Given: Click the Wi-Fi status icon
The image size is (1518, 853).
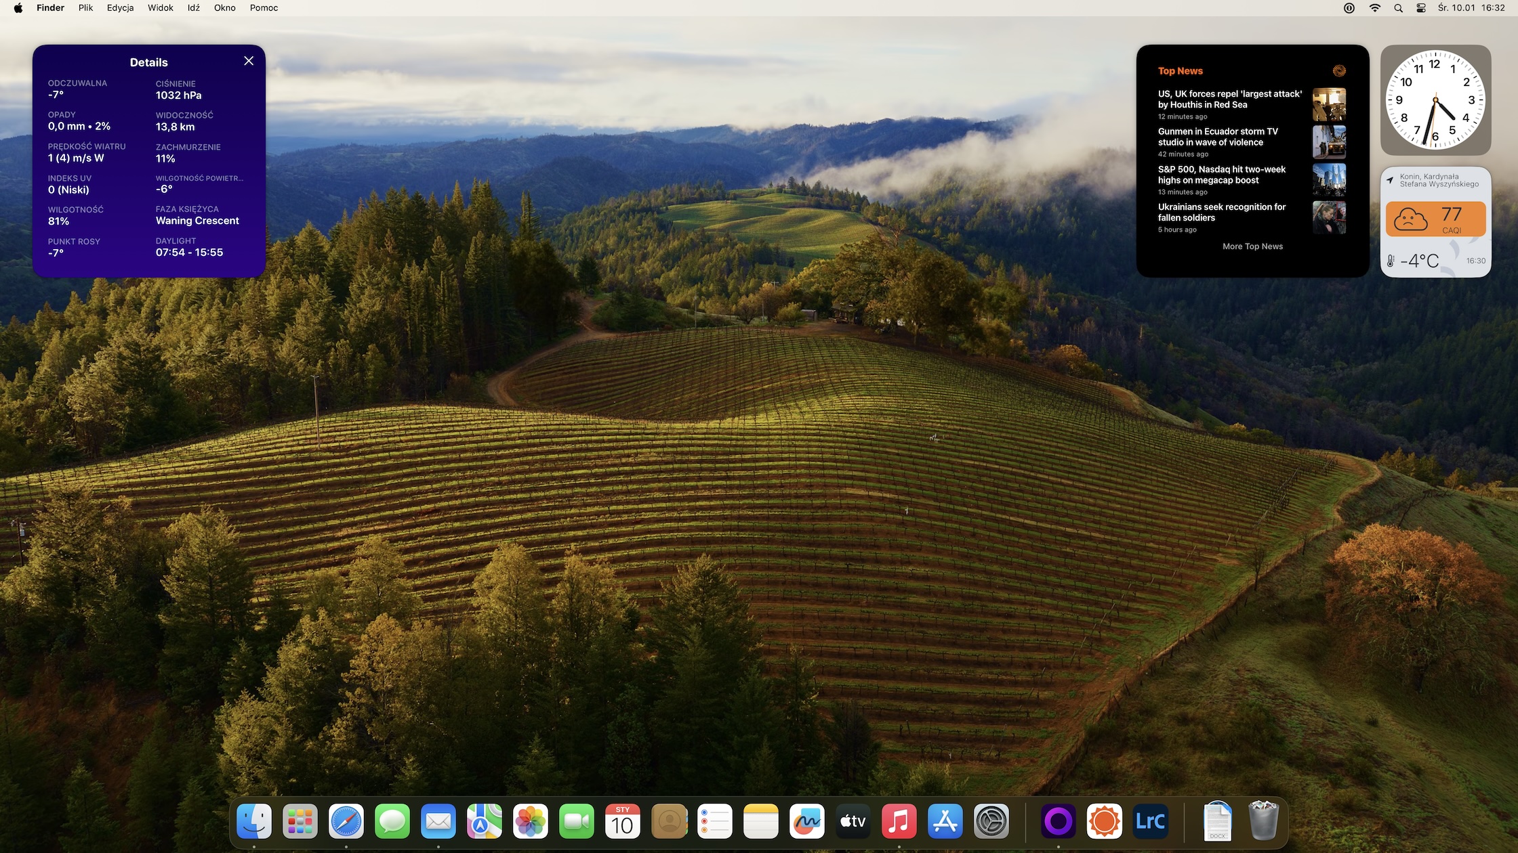Looking at the screenshot, I should (x=1374, y=7).
